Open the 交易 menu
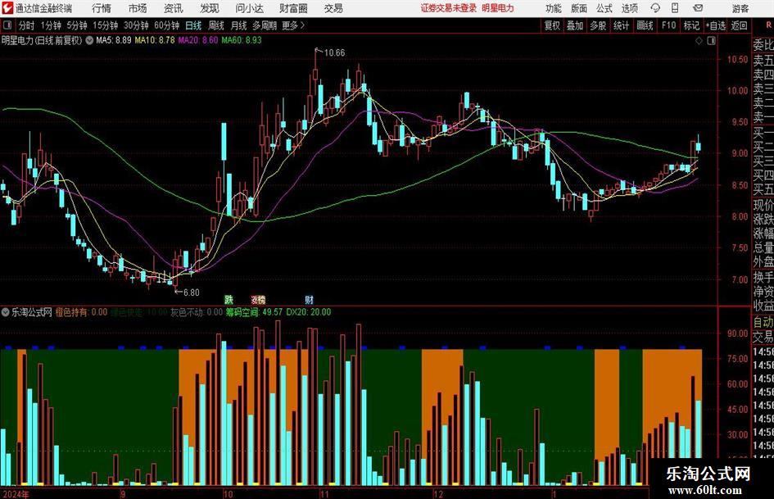The width and height of the screenshot is (774, 499). (x=333, y=8)
